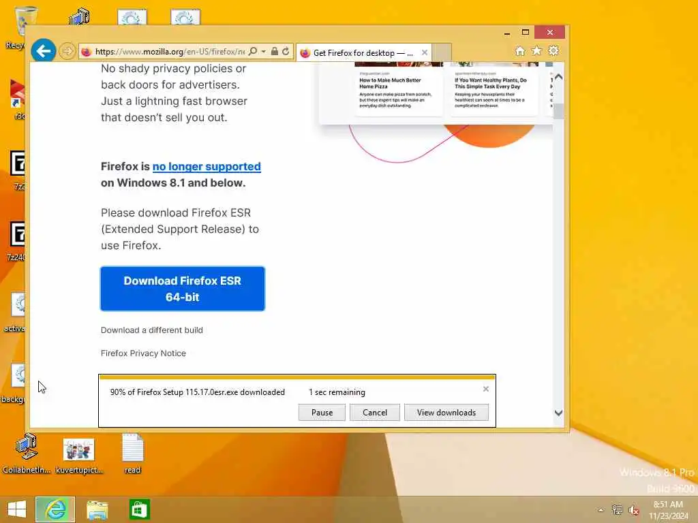
Task: Click the security lock icon
Action: [275, 52]
